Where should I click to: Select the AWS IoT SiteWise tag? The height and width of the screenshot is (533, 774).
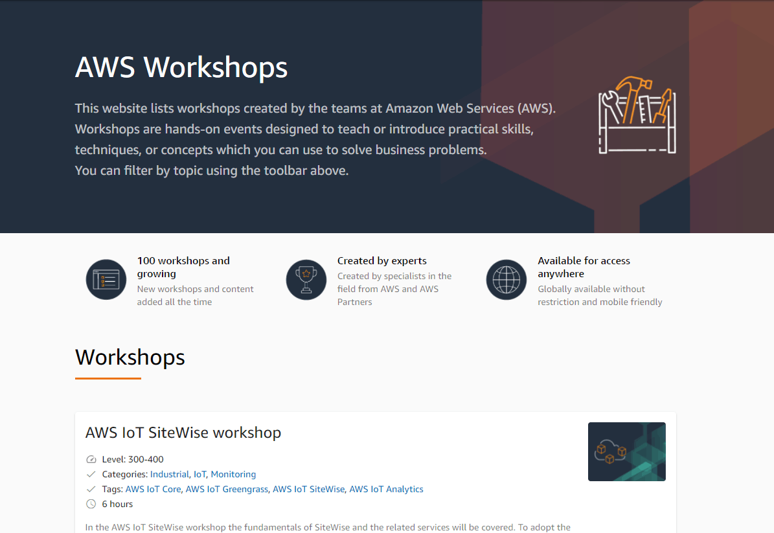coord(308,489)
